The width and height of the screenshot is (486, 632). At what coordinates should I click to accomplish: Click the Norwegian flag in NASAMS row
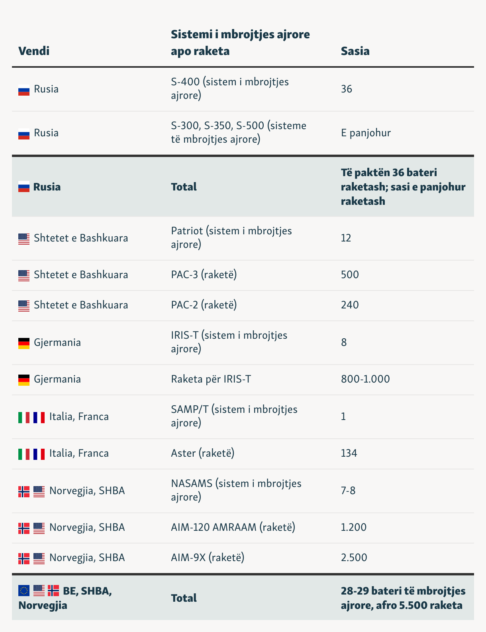click(x=24, y=492)
